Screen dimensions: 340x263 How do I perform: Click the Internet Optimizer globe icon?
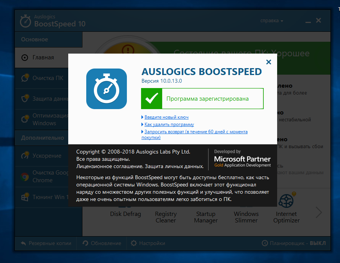(x=286, y=201)
